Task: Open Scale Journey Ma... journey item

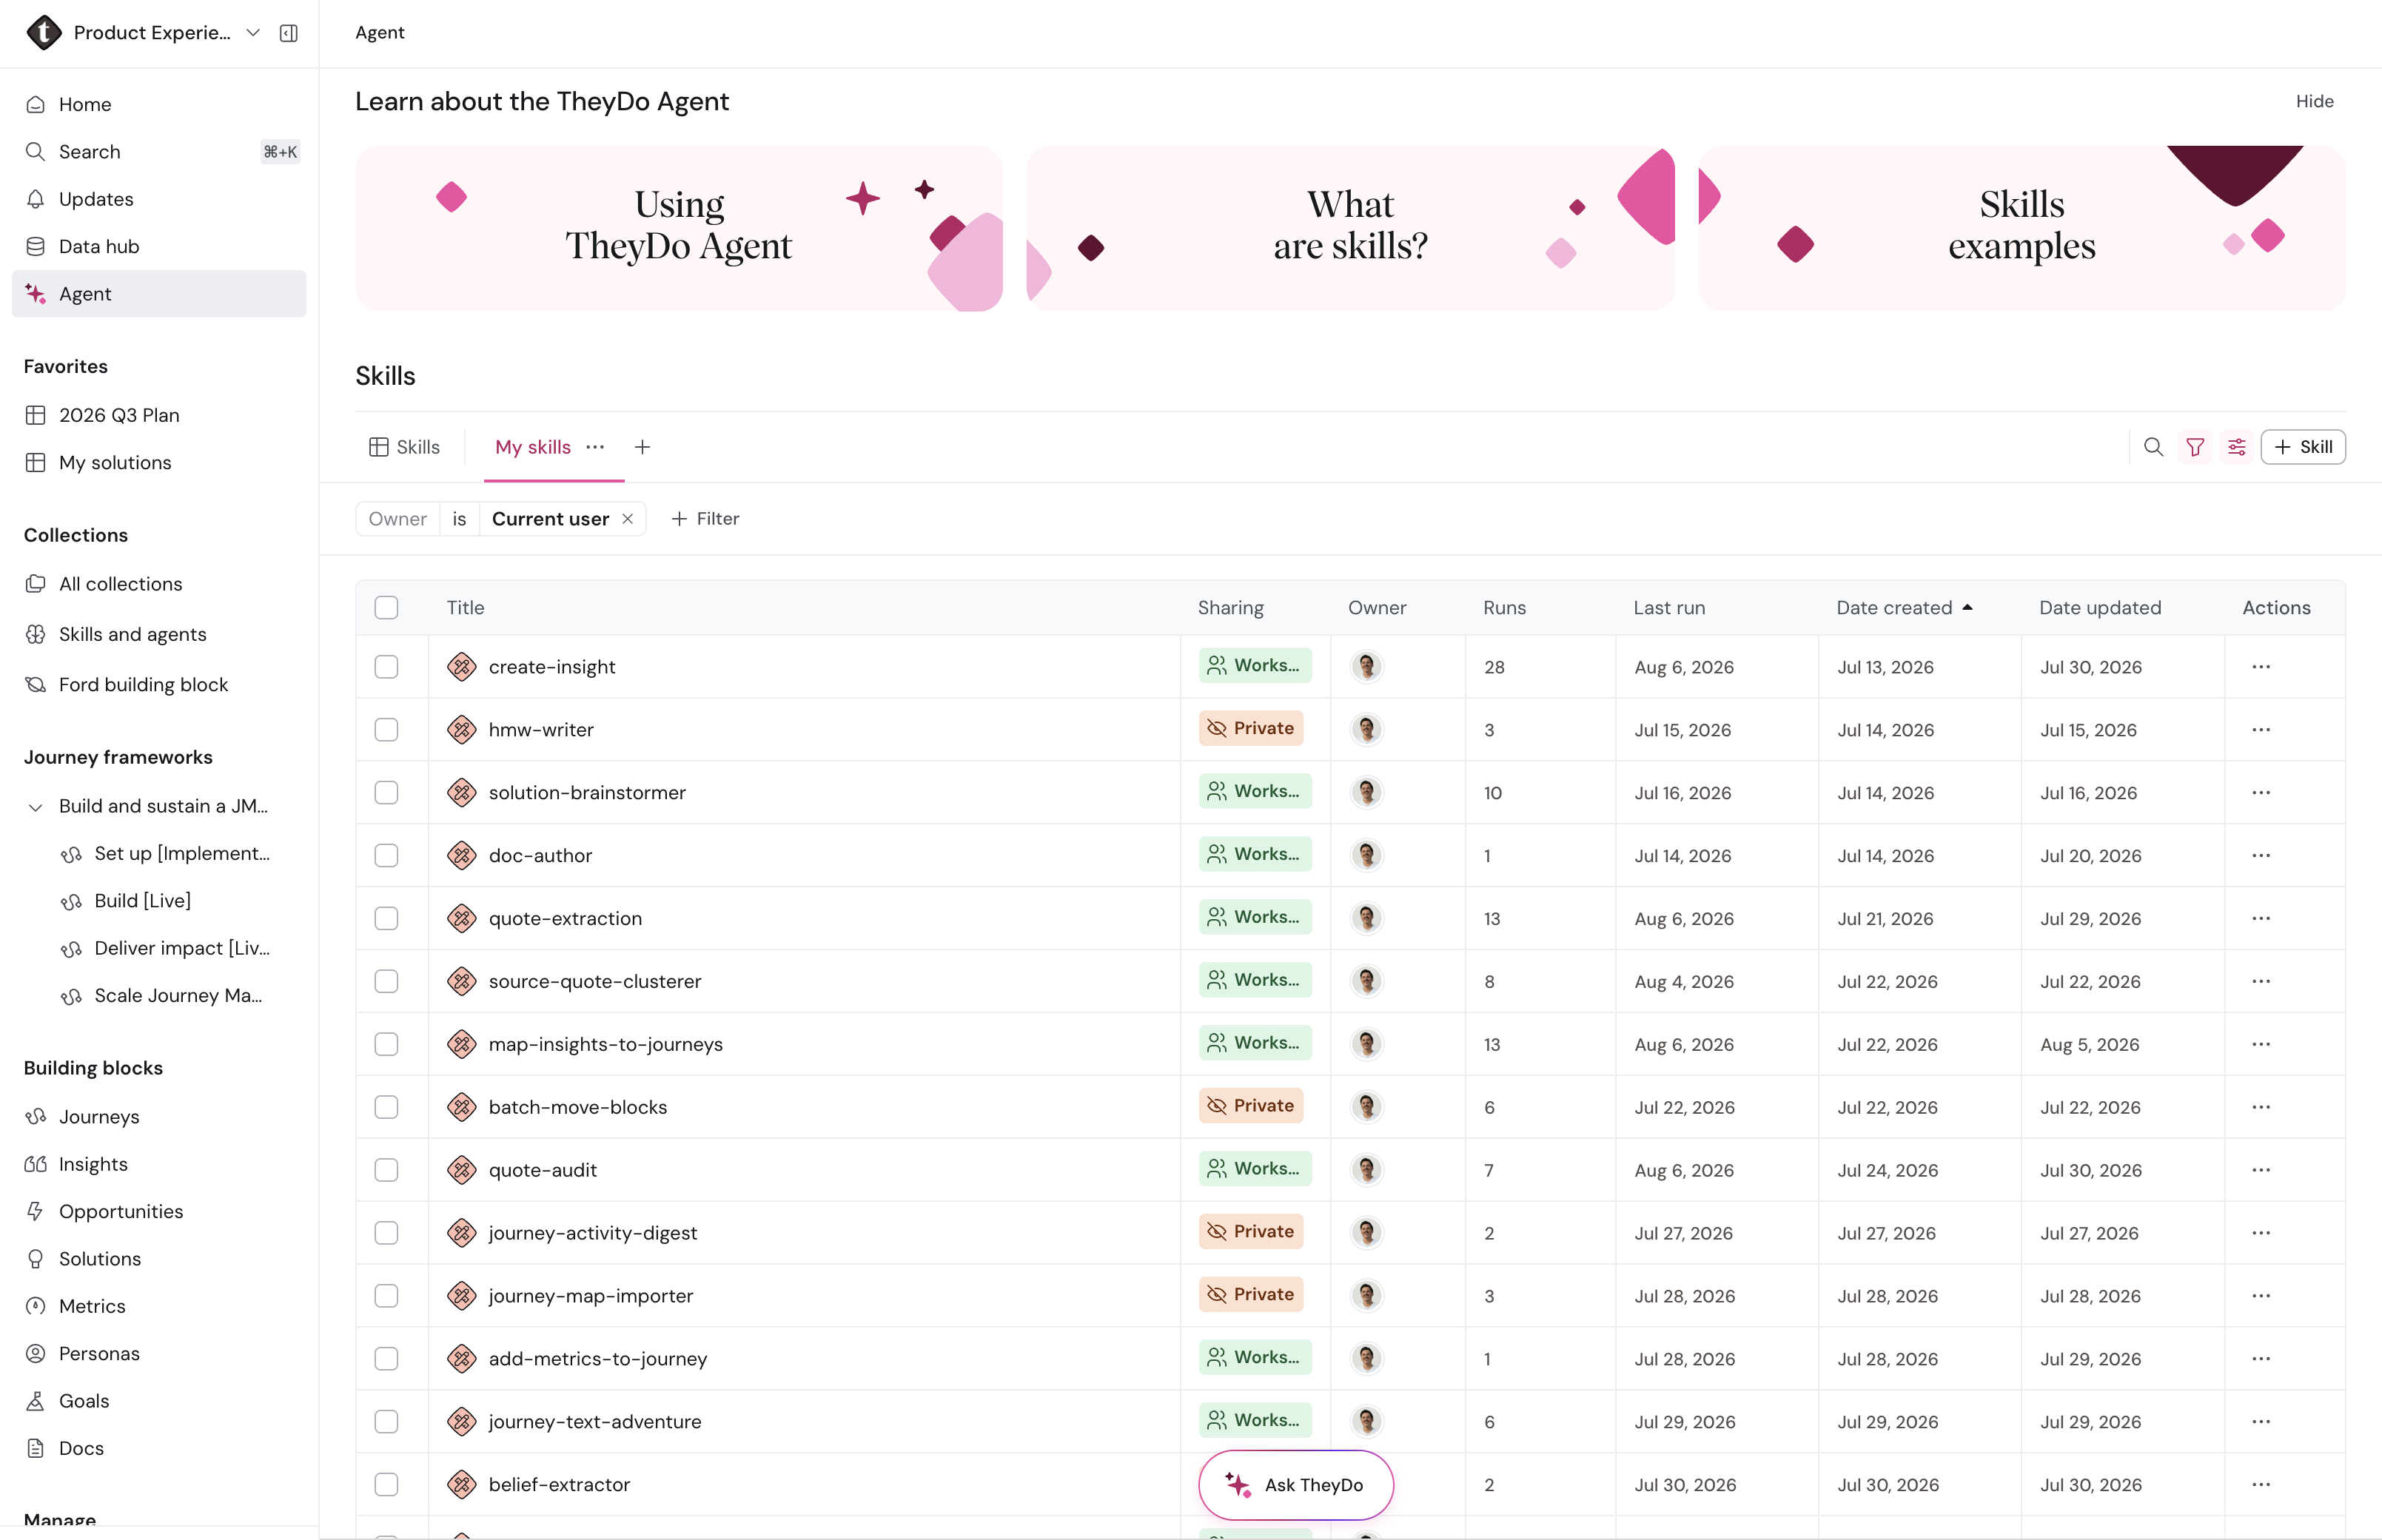Action: [x=160, y=996]
